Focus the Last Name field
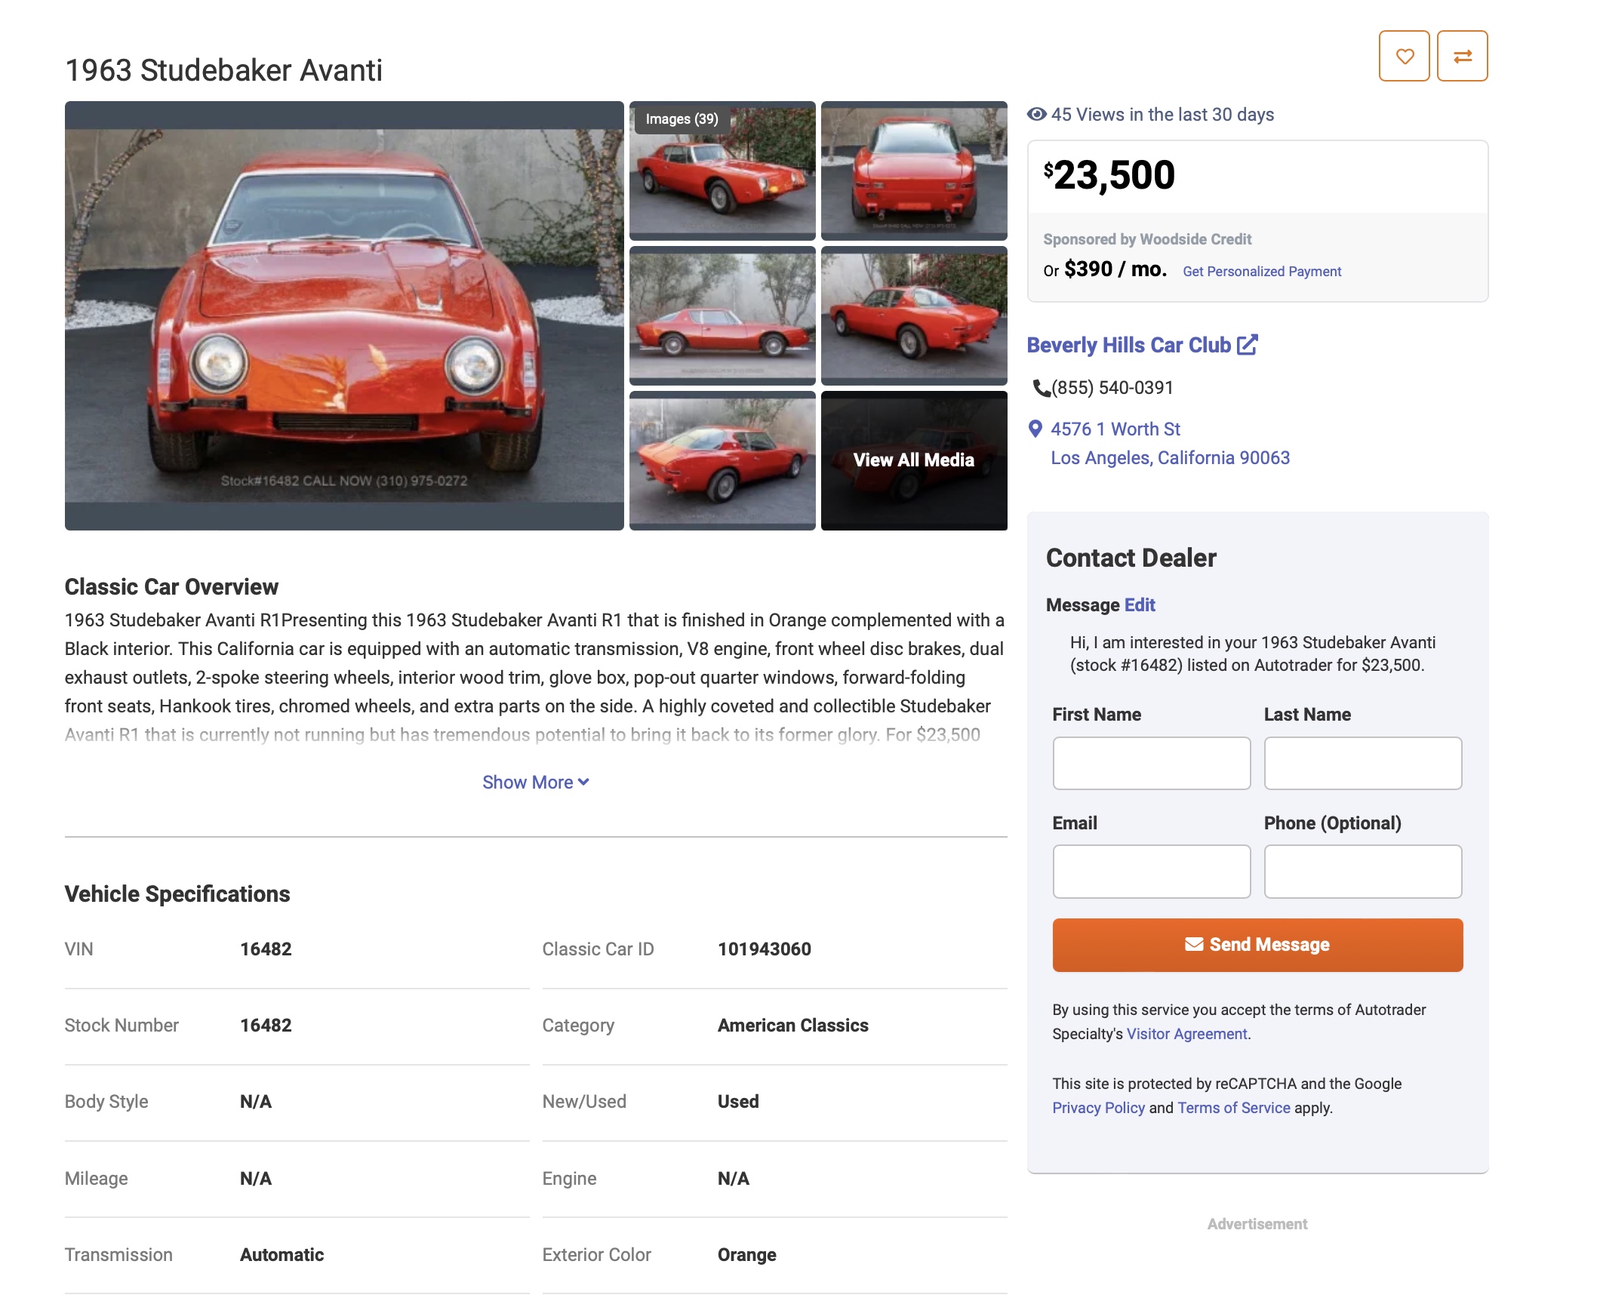 click(x=1362, y=763)
